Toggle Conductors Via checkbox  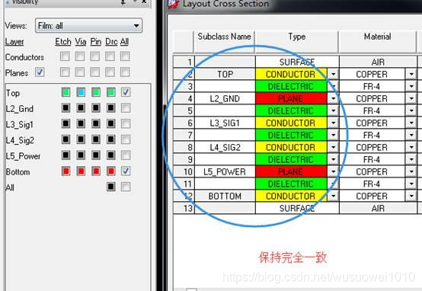[x=80, y=56]
